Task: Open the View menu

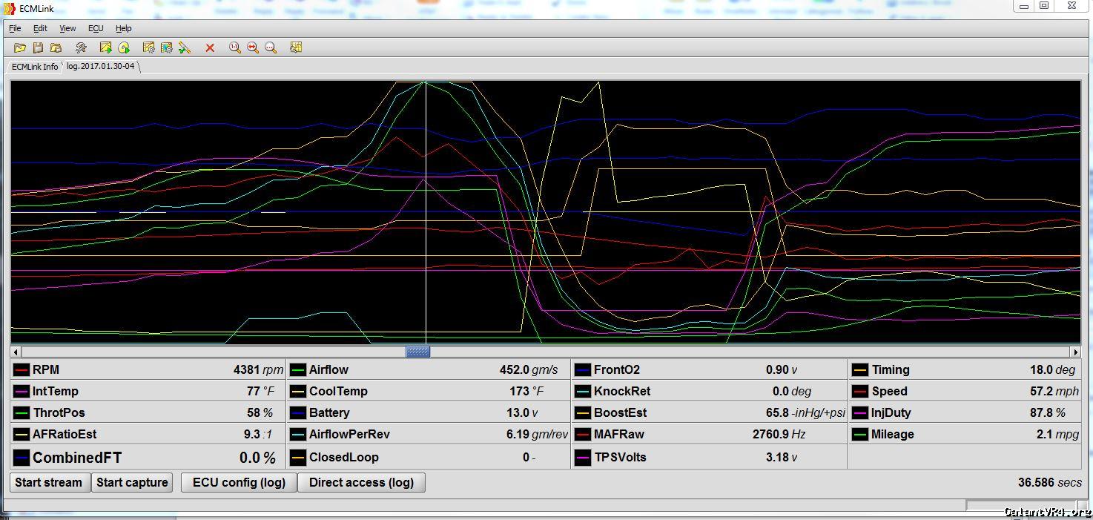Action: coord(67,28)
